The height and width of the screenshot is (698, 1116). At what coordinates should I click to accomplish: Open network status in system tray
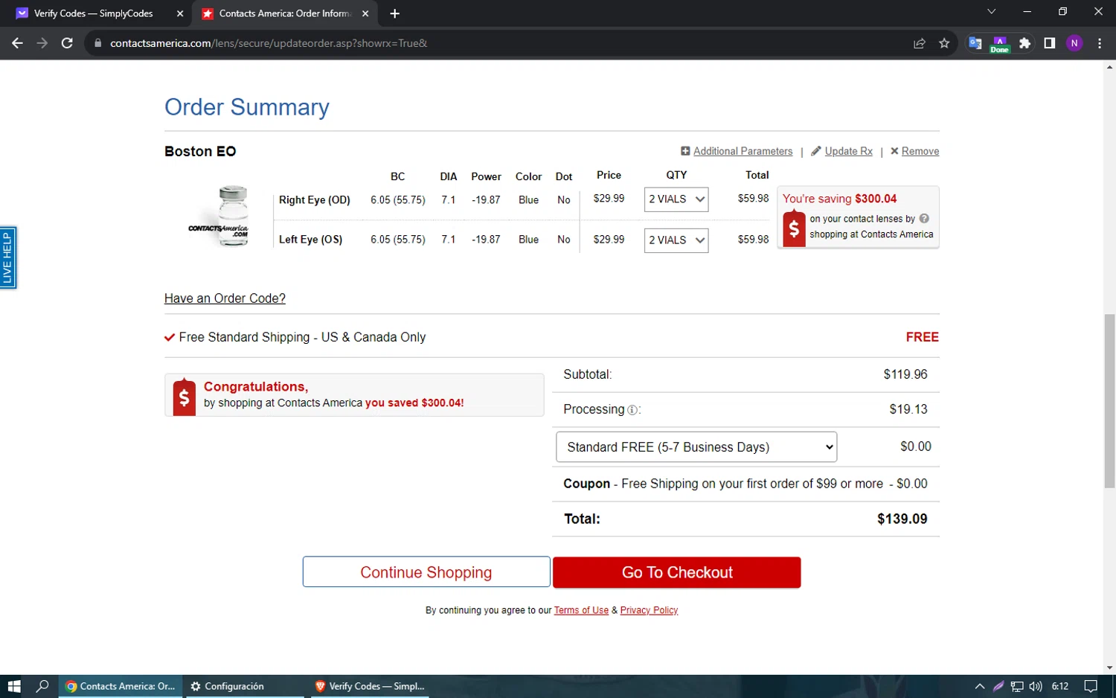(x=1017, y=686)
